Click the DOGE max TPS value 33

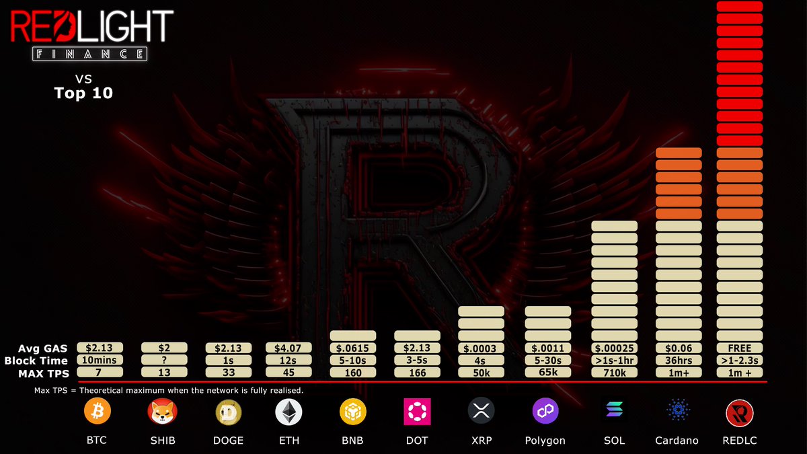coord(228,372)
